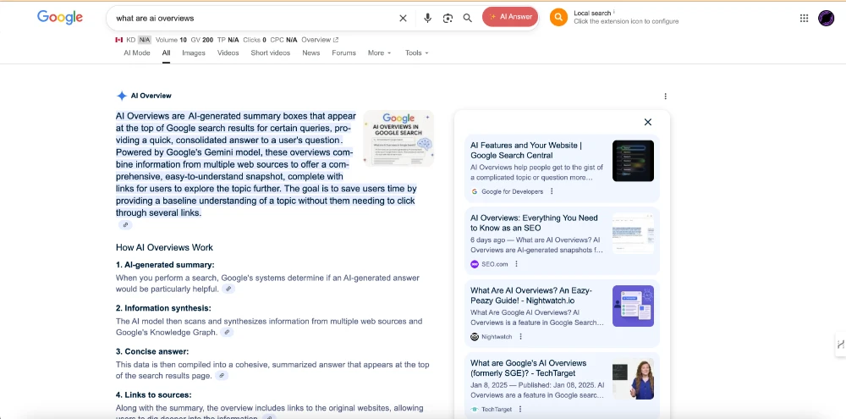Screen dimensions: 846x419
Task: Select the All results tab
Action: coord(166,52)
